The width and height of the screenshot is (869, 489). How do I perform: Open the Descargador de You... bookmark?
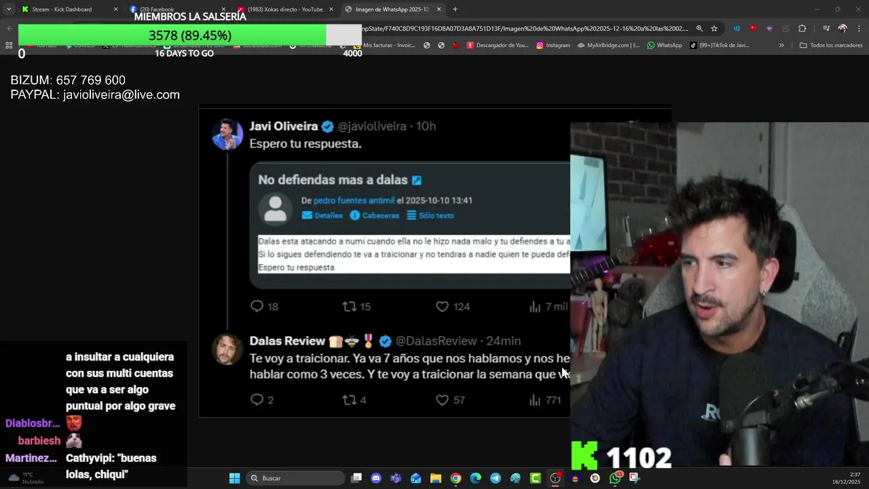click(497, 46)
